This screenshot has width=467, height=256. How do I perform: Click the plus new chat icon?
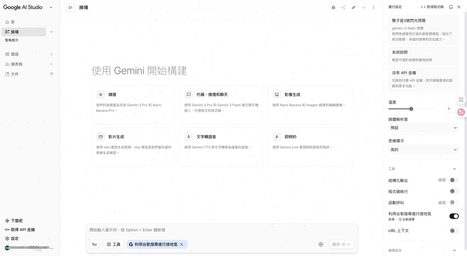click(x=363, y=8)
